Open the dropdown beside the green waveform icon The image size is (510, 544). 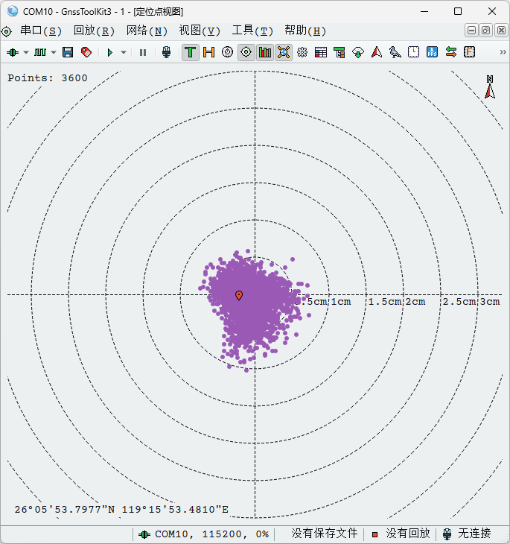(x=52, y=52)
